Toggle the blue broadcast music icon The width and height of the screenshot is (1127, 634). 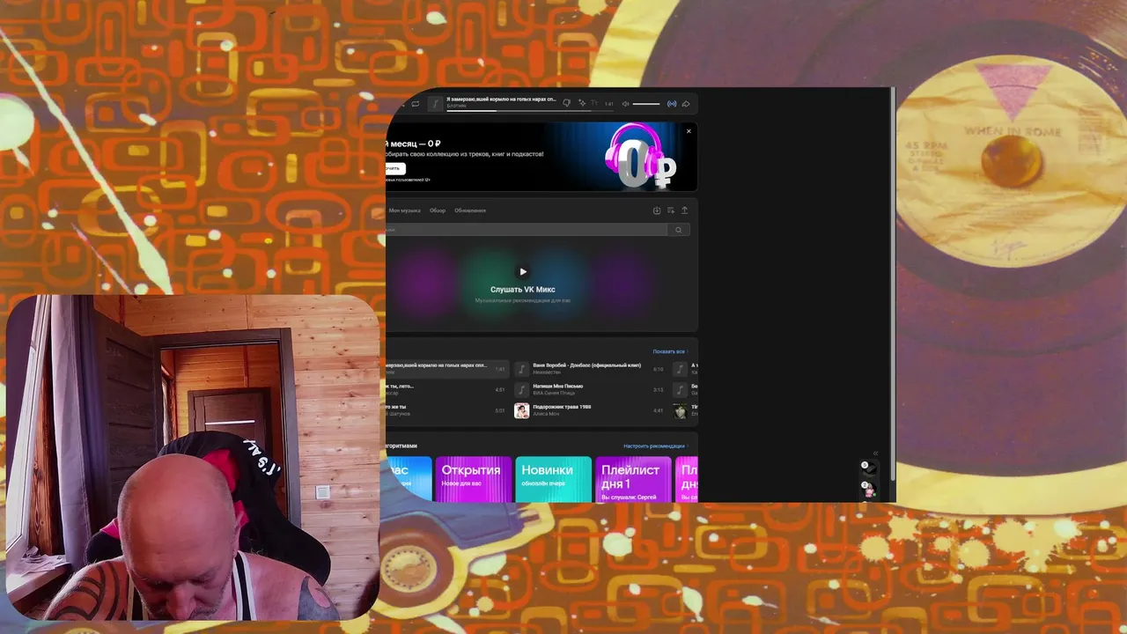pos(672,104)
